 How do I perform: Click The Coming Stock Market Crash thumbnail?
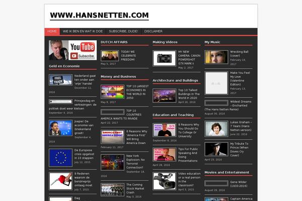[112, 189]
